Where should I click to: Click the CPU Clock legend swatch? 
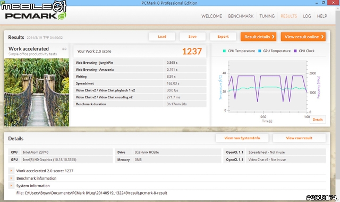click(295, 51)
